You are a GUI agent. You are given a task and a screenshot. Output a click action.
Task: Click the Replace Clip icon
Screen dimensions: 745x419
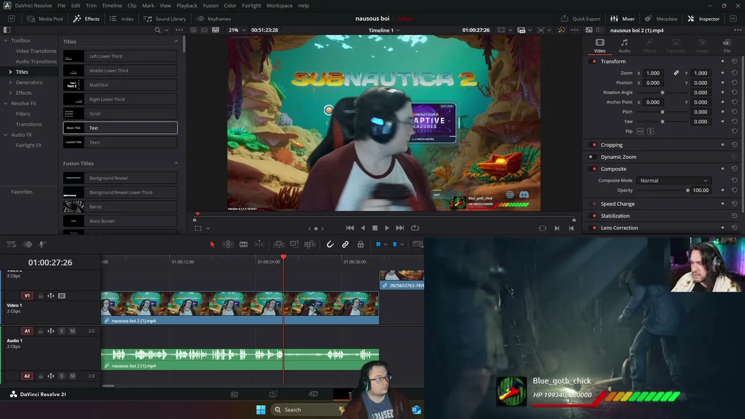tap(310, 244)
